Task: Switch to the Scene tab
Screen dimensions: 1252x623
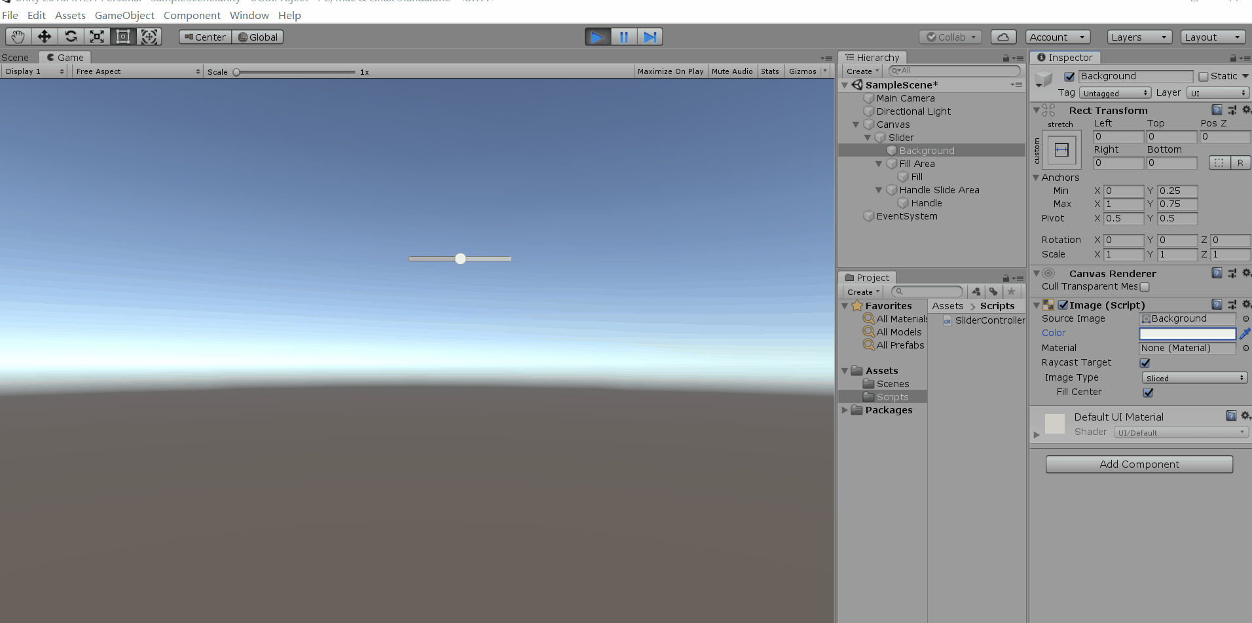Action: pos(15,58)
